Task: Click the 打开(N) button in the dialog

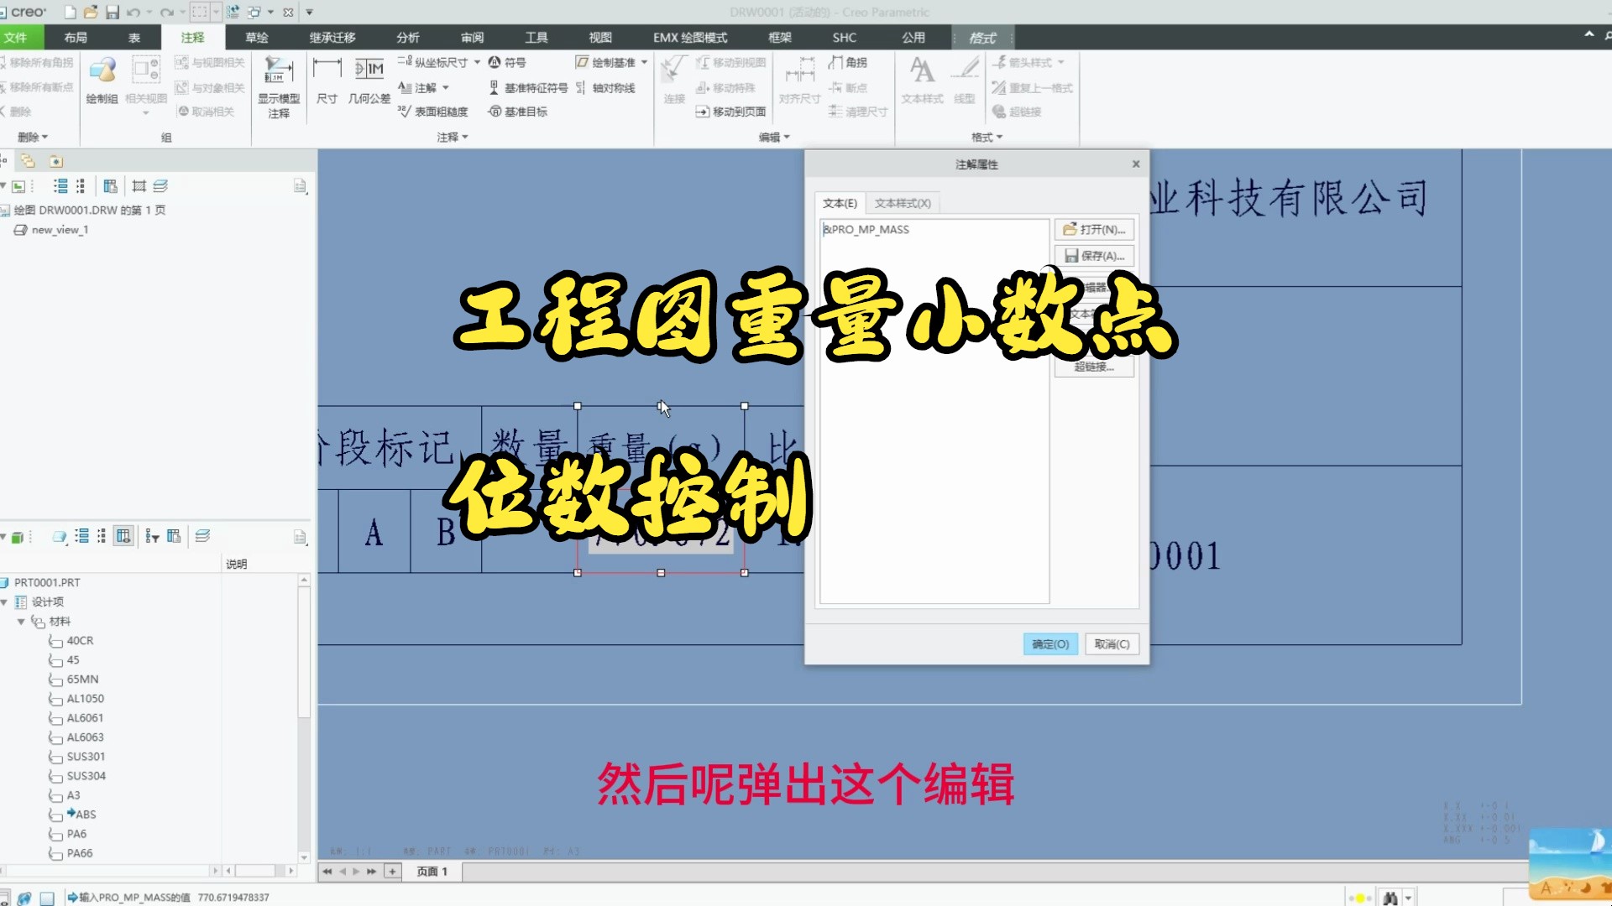Action: point(1094,229)
